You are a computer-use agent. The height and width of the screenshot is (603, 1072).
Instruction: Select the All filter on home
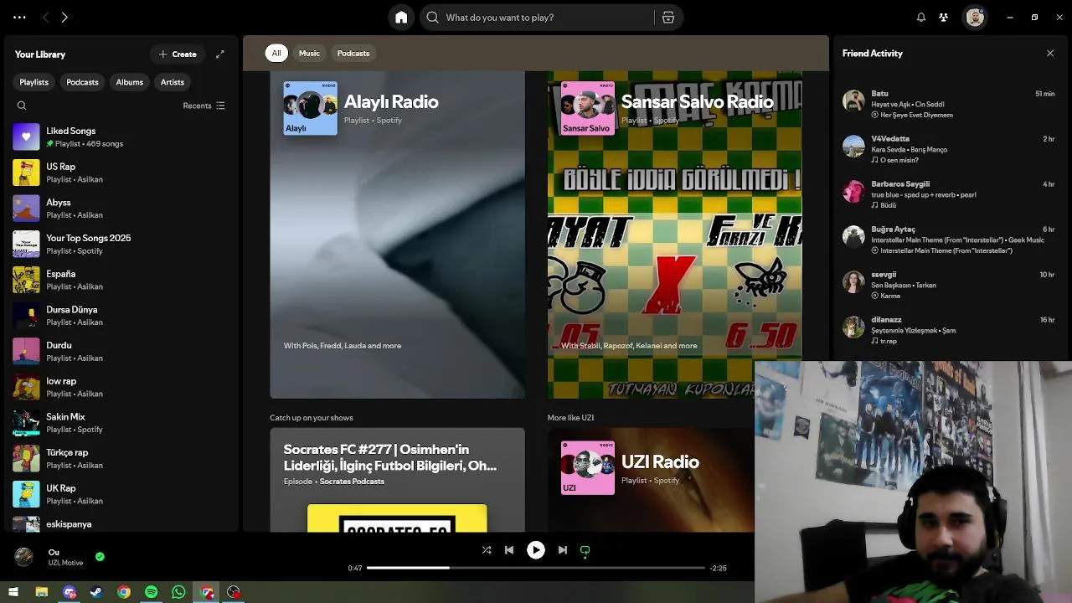[x=276, y=53]
